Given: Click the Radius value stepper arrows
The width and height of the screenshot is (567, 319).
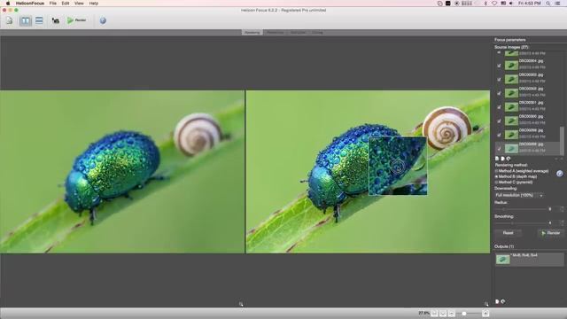Looking at the screenshot, I should [x=562, y=209].
